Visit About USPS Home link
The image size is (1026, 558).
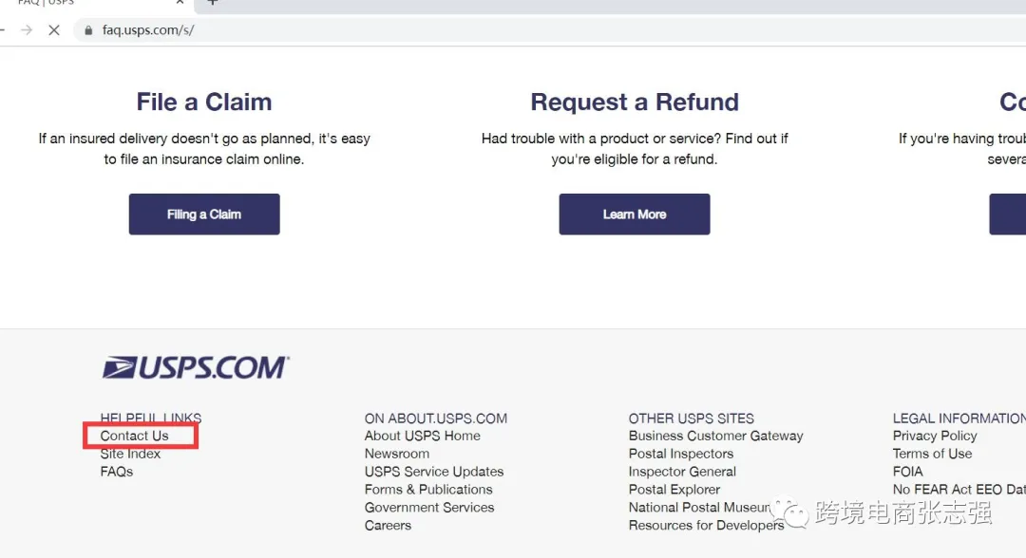(423, 436)
